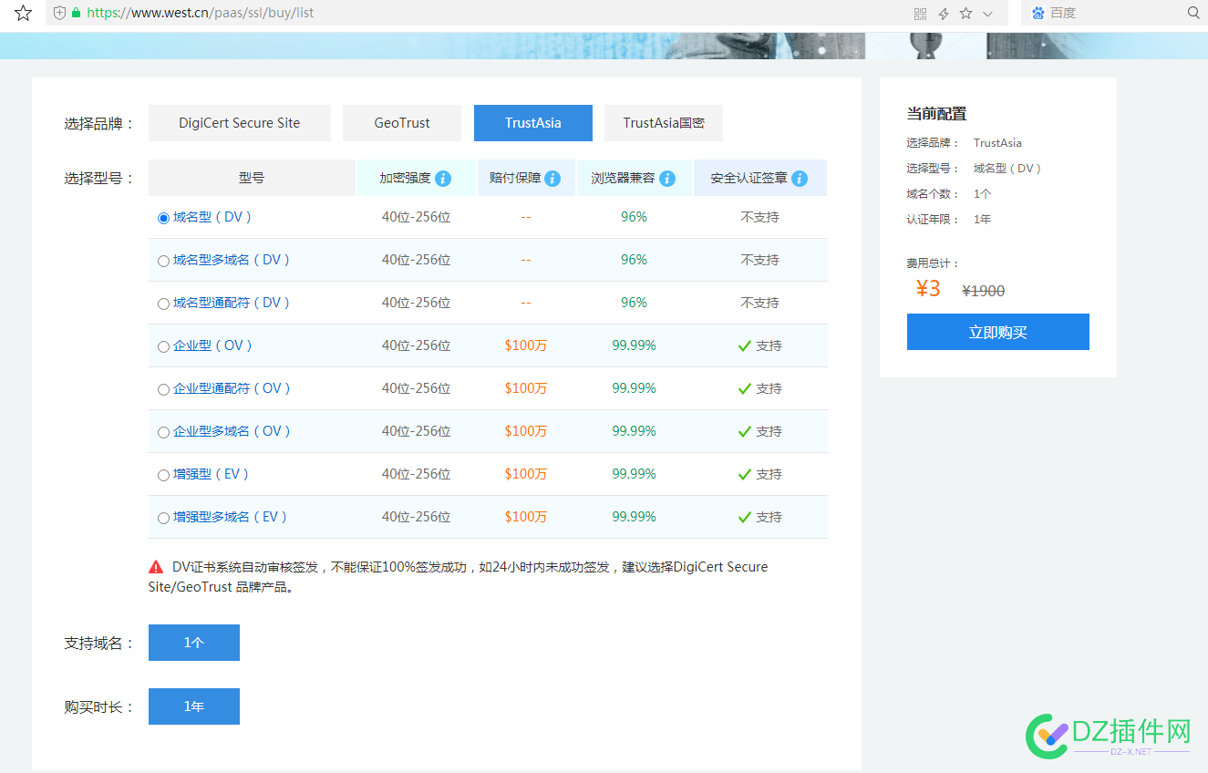Click the magnifier search icon
Screen dimensions: 1208x773
(x=1193, y=13)
